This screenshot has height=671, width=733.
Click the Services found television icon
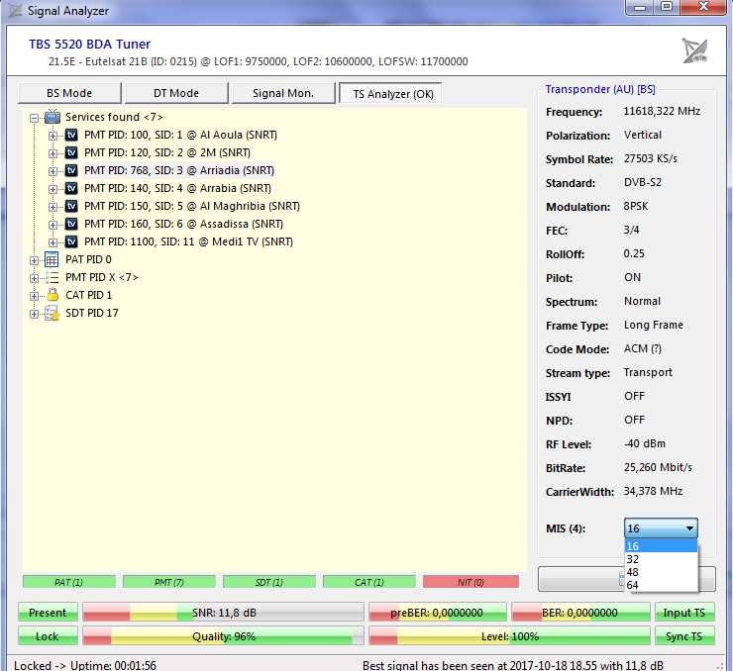[52, 117]
